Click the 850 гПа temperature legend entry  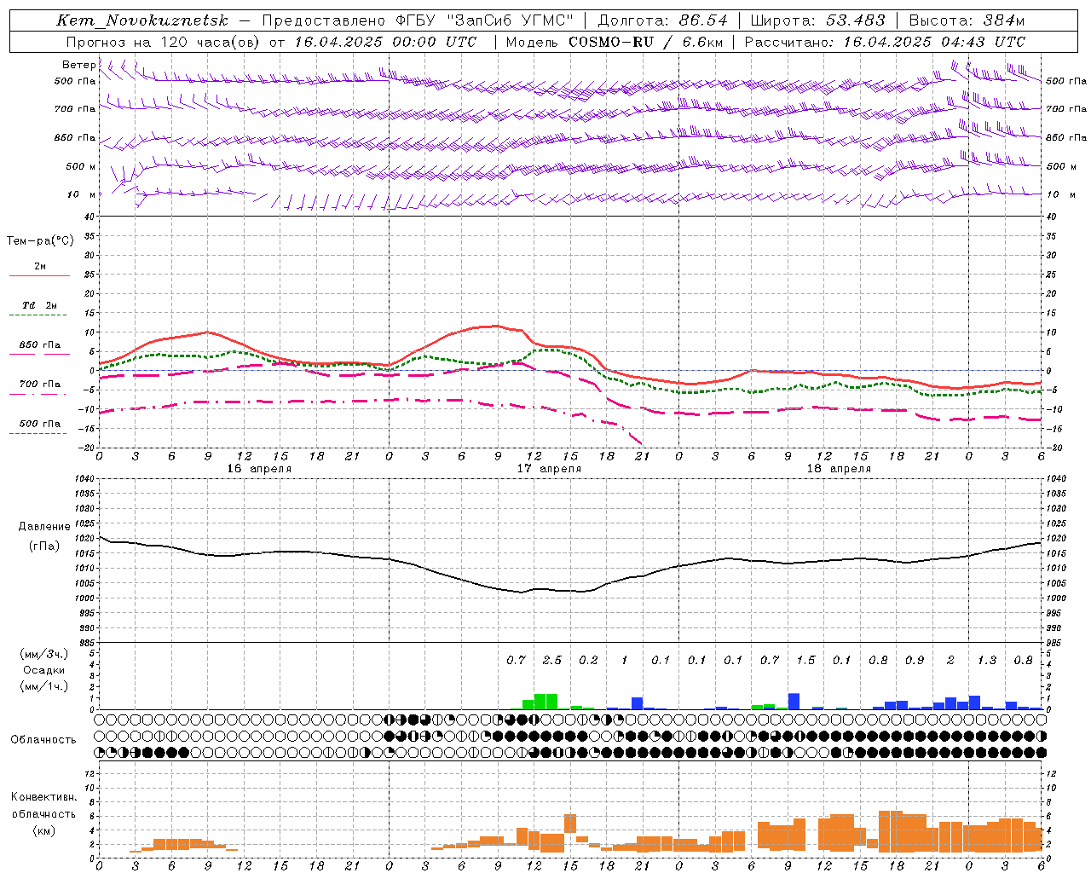click(39, 345)
